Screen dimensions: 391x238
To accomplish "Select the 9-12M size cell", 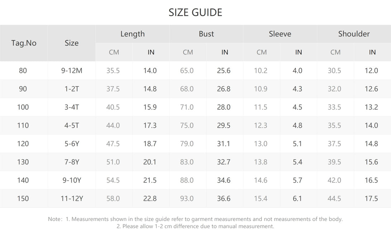I will [x=72, y=71].
